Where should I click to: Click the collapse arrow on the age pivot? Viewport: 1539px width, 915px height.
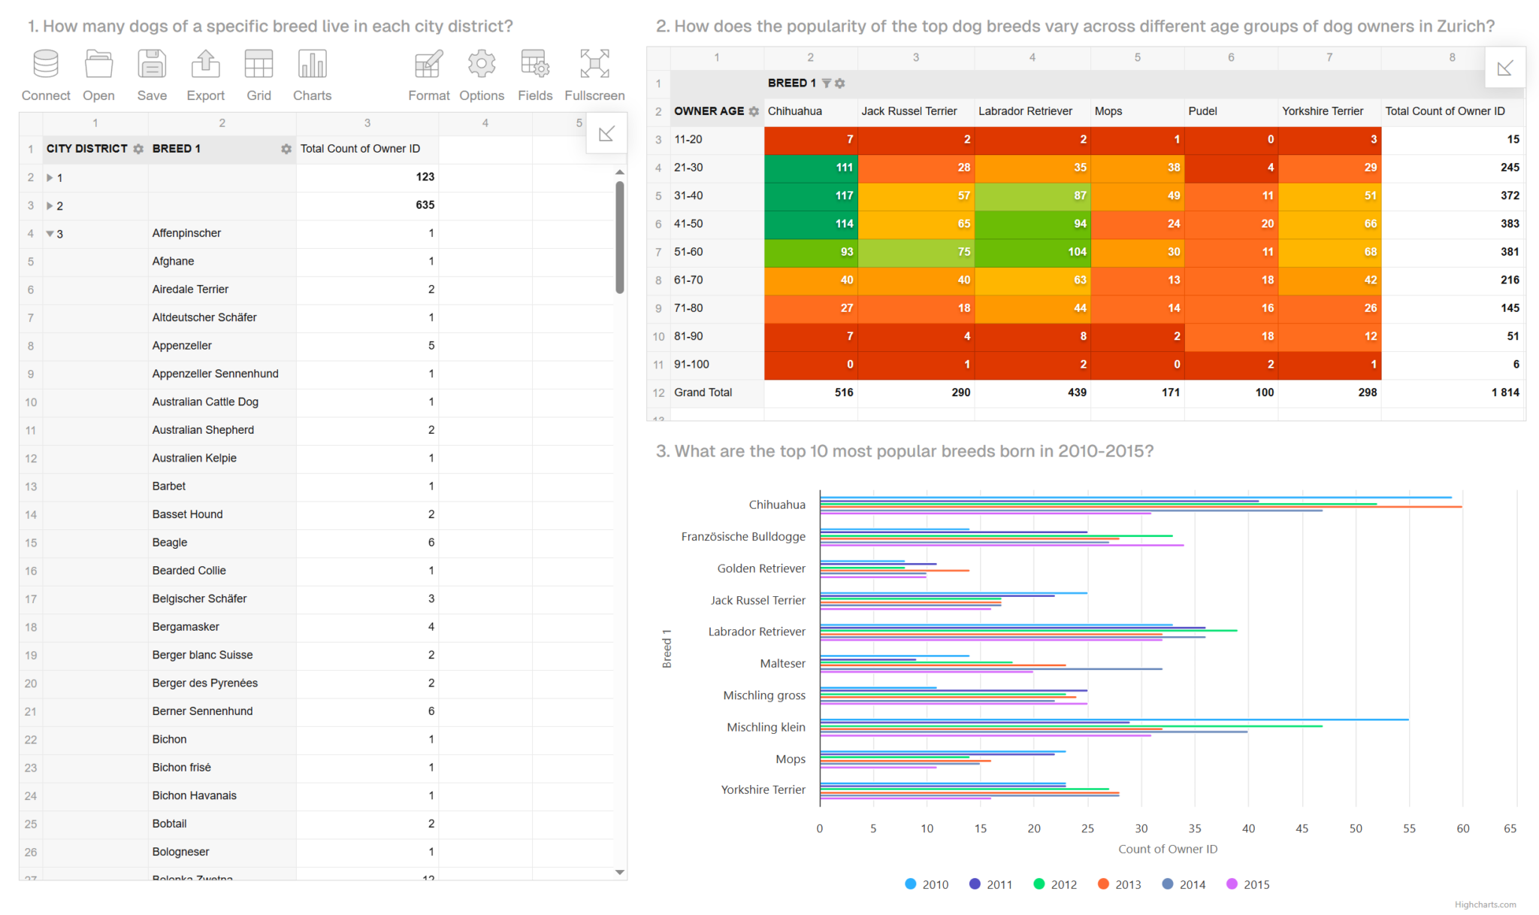tap(1505, 67)
